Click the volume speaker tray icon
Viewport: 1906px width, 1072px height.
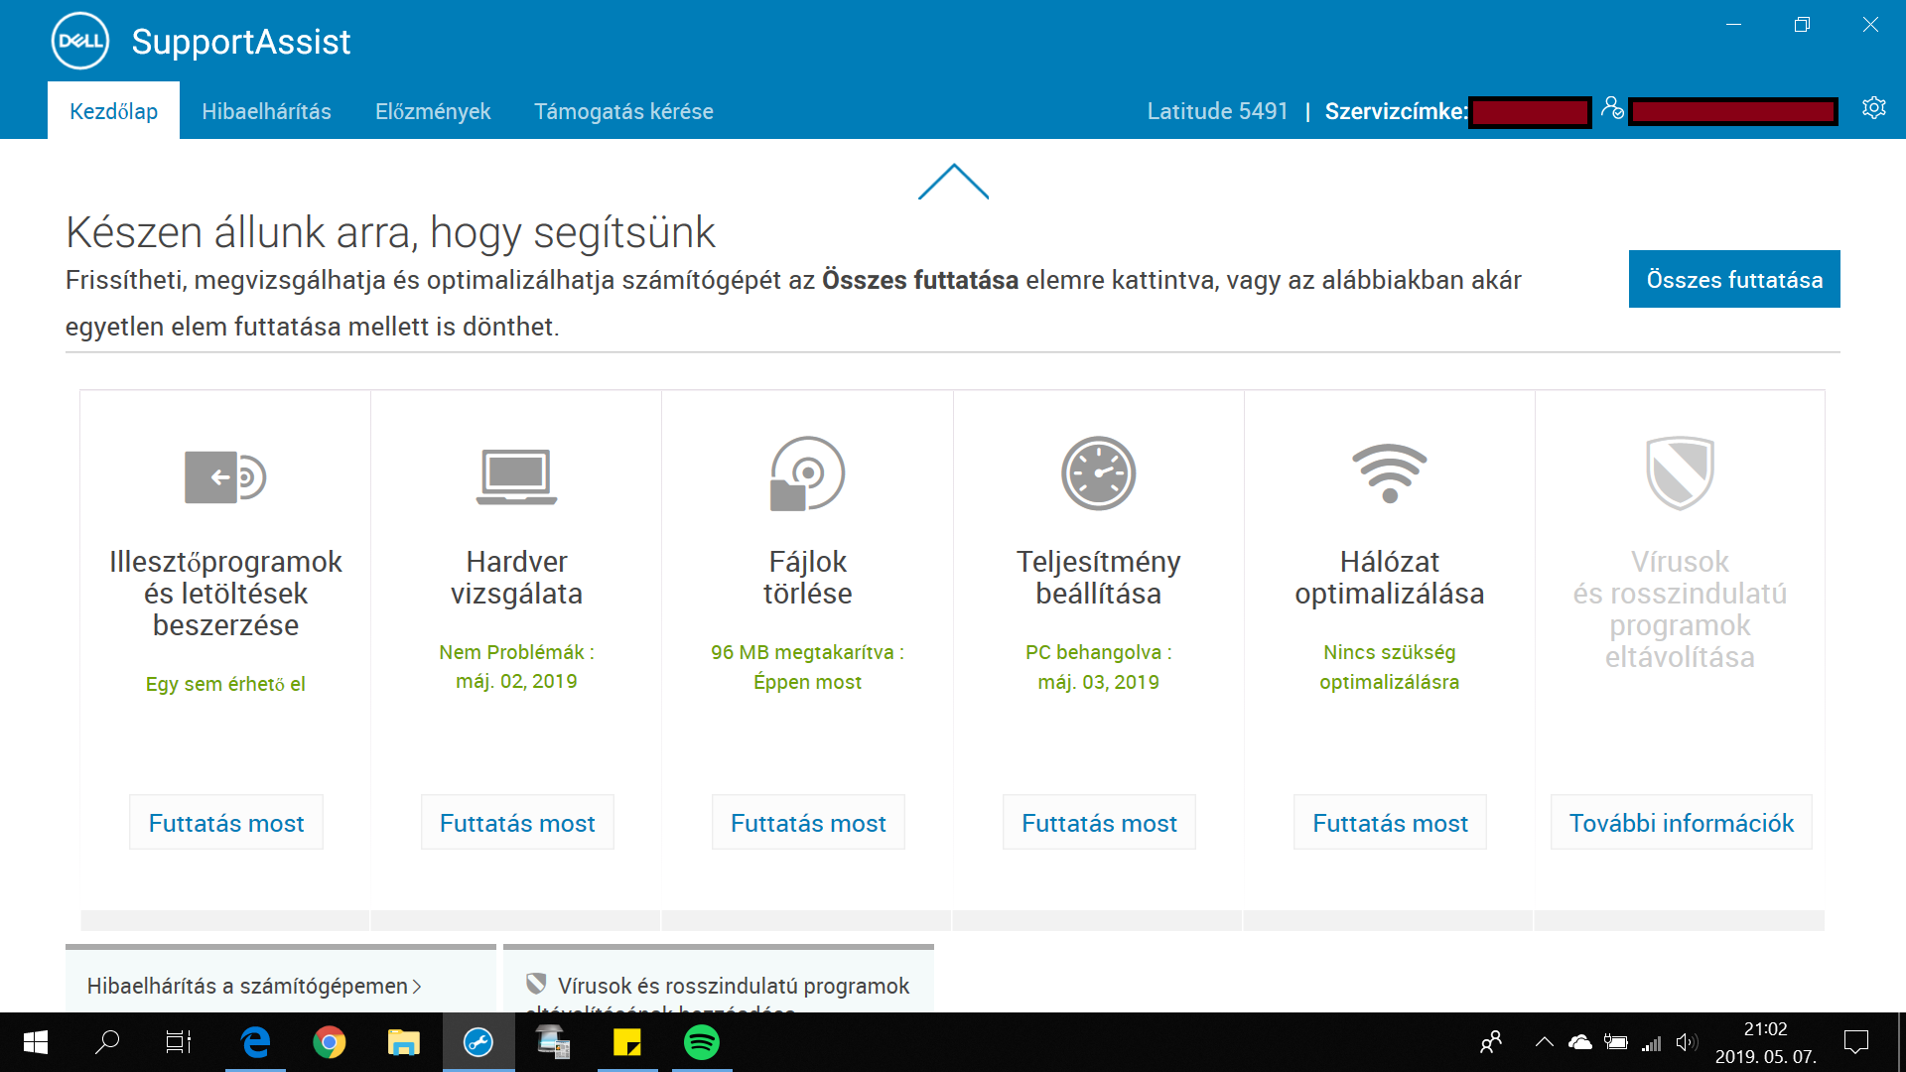1686,1042
